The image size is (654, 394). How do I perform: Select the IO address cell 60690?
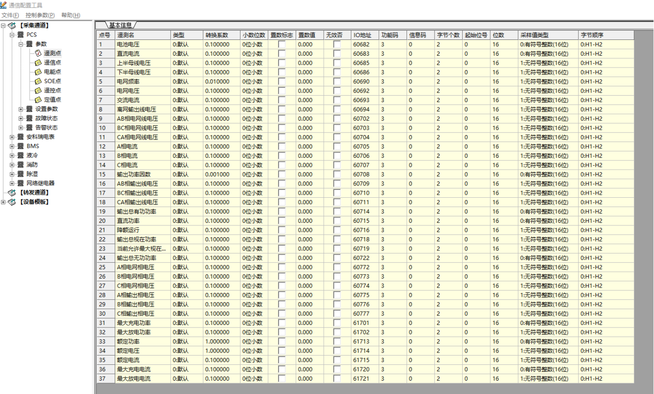[x=365, y=81]
